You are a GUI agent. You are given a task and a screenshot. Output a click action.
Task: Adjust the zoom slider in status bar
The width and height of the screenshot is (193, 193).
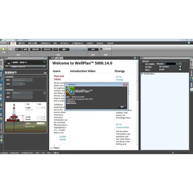coord(184,153)
